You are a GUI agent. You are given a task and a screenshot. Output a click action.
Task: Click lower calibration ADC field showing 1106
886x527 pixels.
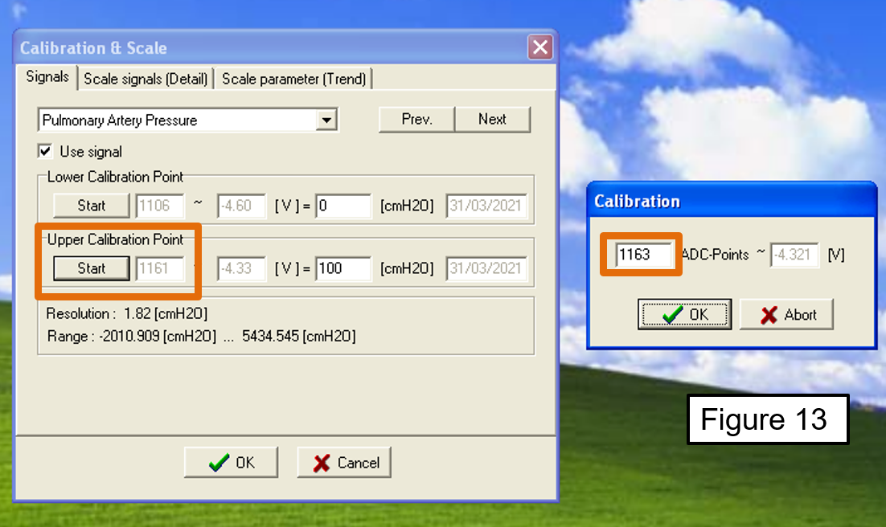tap(159, 206)
